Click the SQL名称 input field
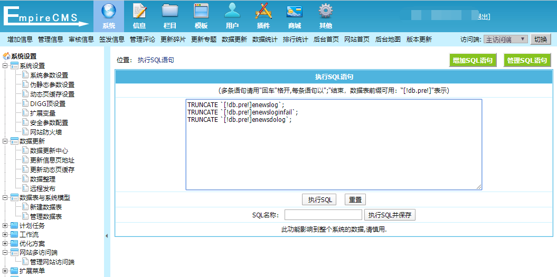557x277 pixels. coord(323,215)
